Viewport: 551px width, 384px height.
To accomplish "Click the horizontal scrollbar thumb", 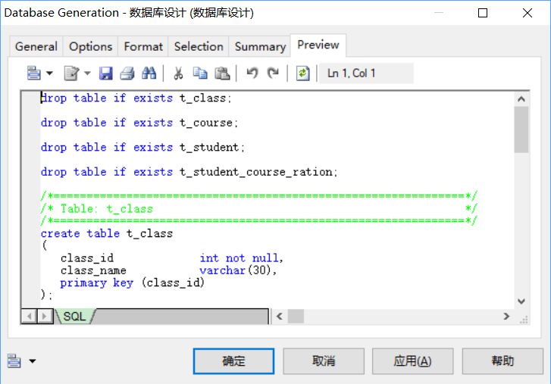I will (x=296, y=317).
